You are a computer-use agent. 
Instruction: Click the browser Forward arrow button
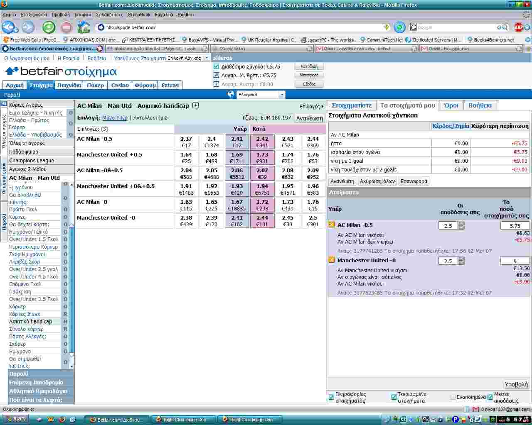(x=28, y=27)
